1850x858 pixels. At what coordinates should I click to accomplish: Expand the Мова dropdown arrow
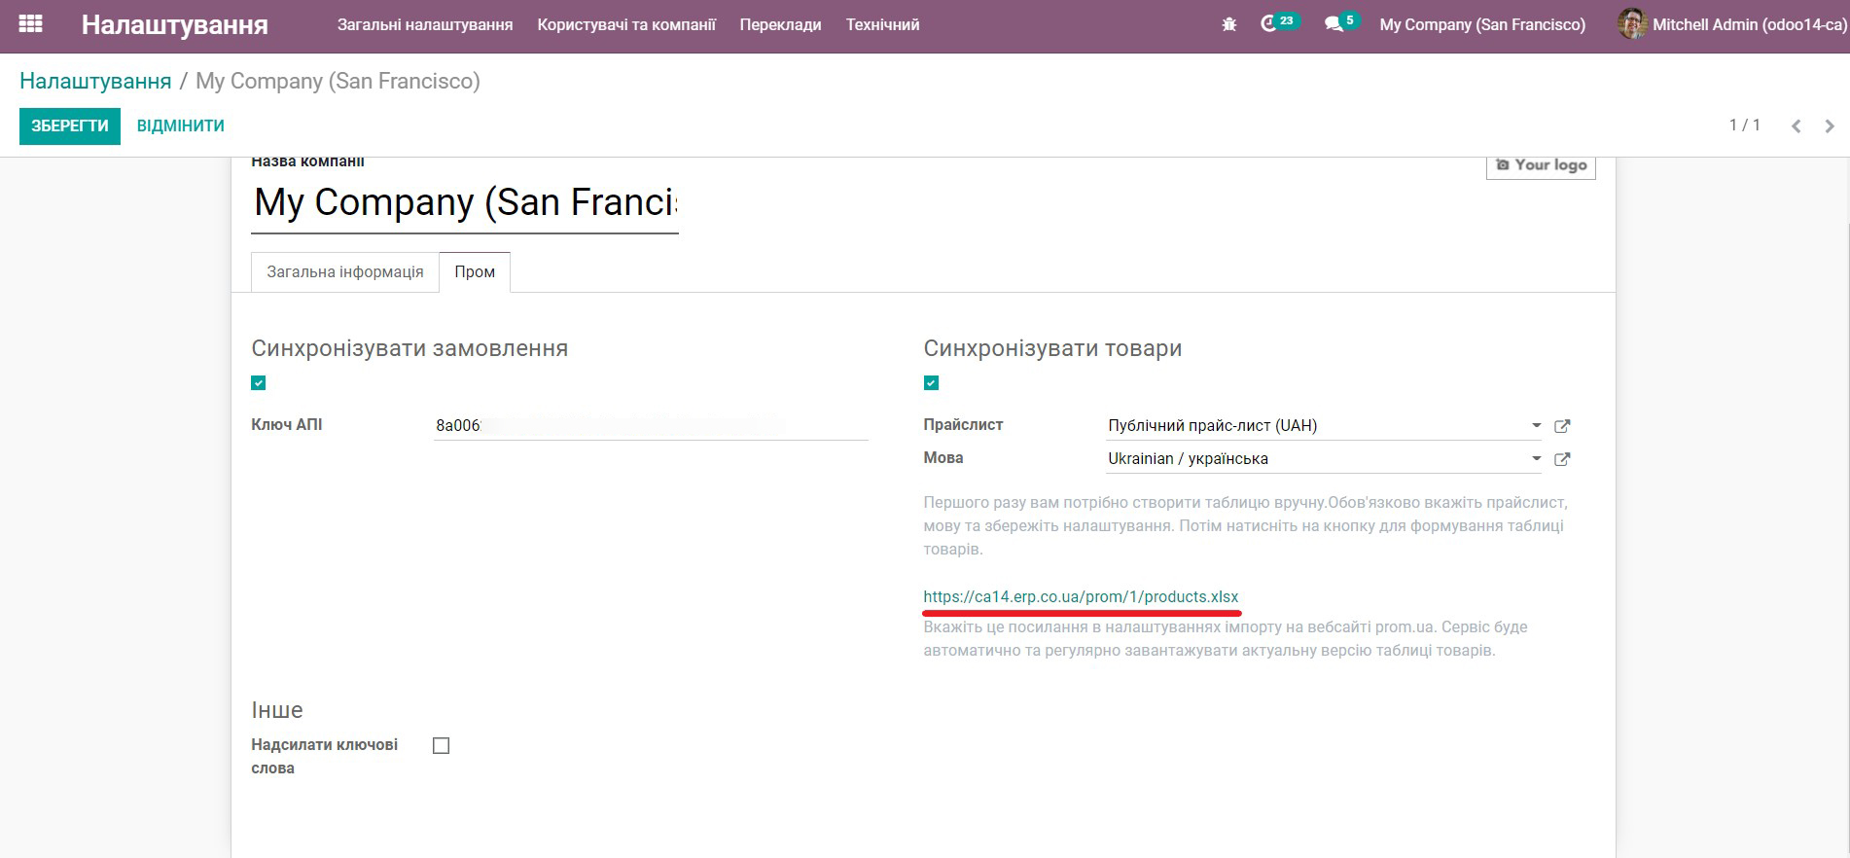point(1537,458)
